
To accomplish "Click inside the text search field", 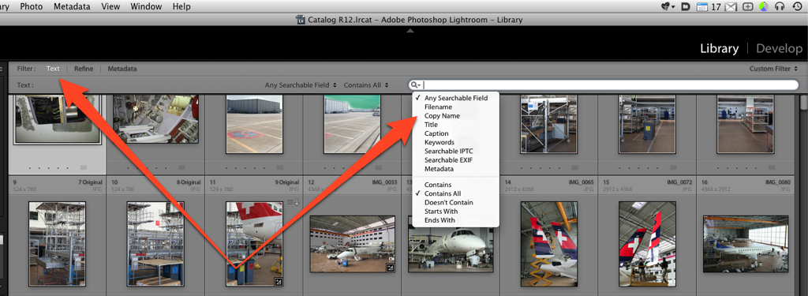I will coord(603,85).
